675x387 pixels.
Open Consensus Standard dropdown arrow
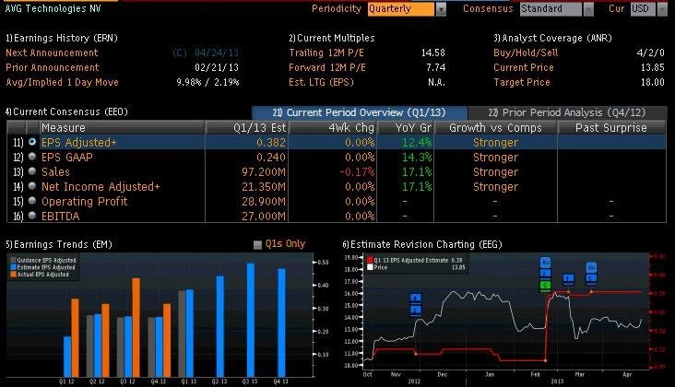click(x=588, y=9)
